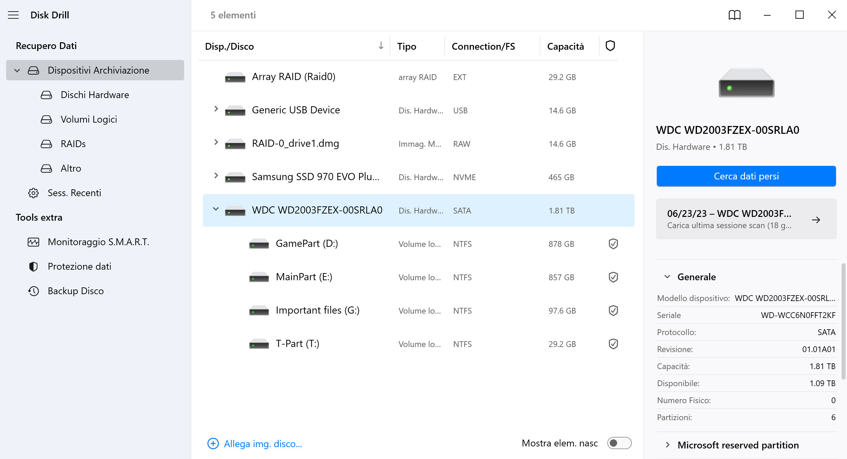Click the Tools extra heading
Viewport: 847px width, 459px height.
39,217
